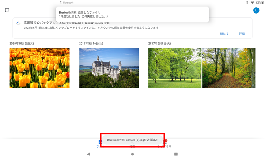Open the messages speech bubble icon
265x159 pixels.
click(7, 10)
